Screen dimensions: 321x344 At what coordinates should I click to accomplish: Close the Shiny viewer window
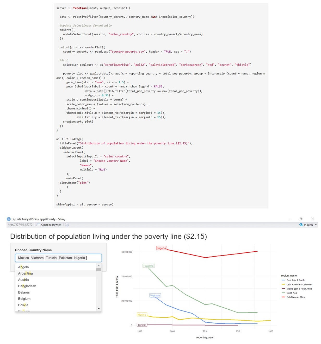(x=312, y=219)
